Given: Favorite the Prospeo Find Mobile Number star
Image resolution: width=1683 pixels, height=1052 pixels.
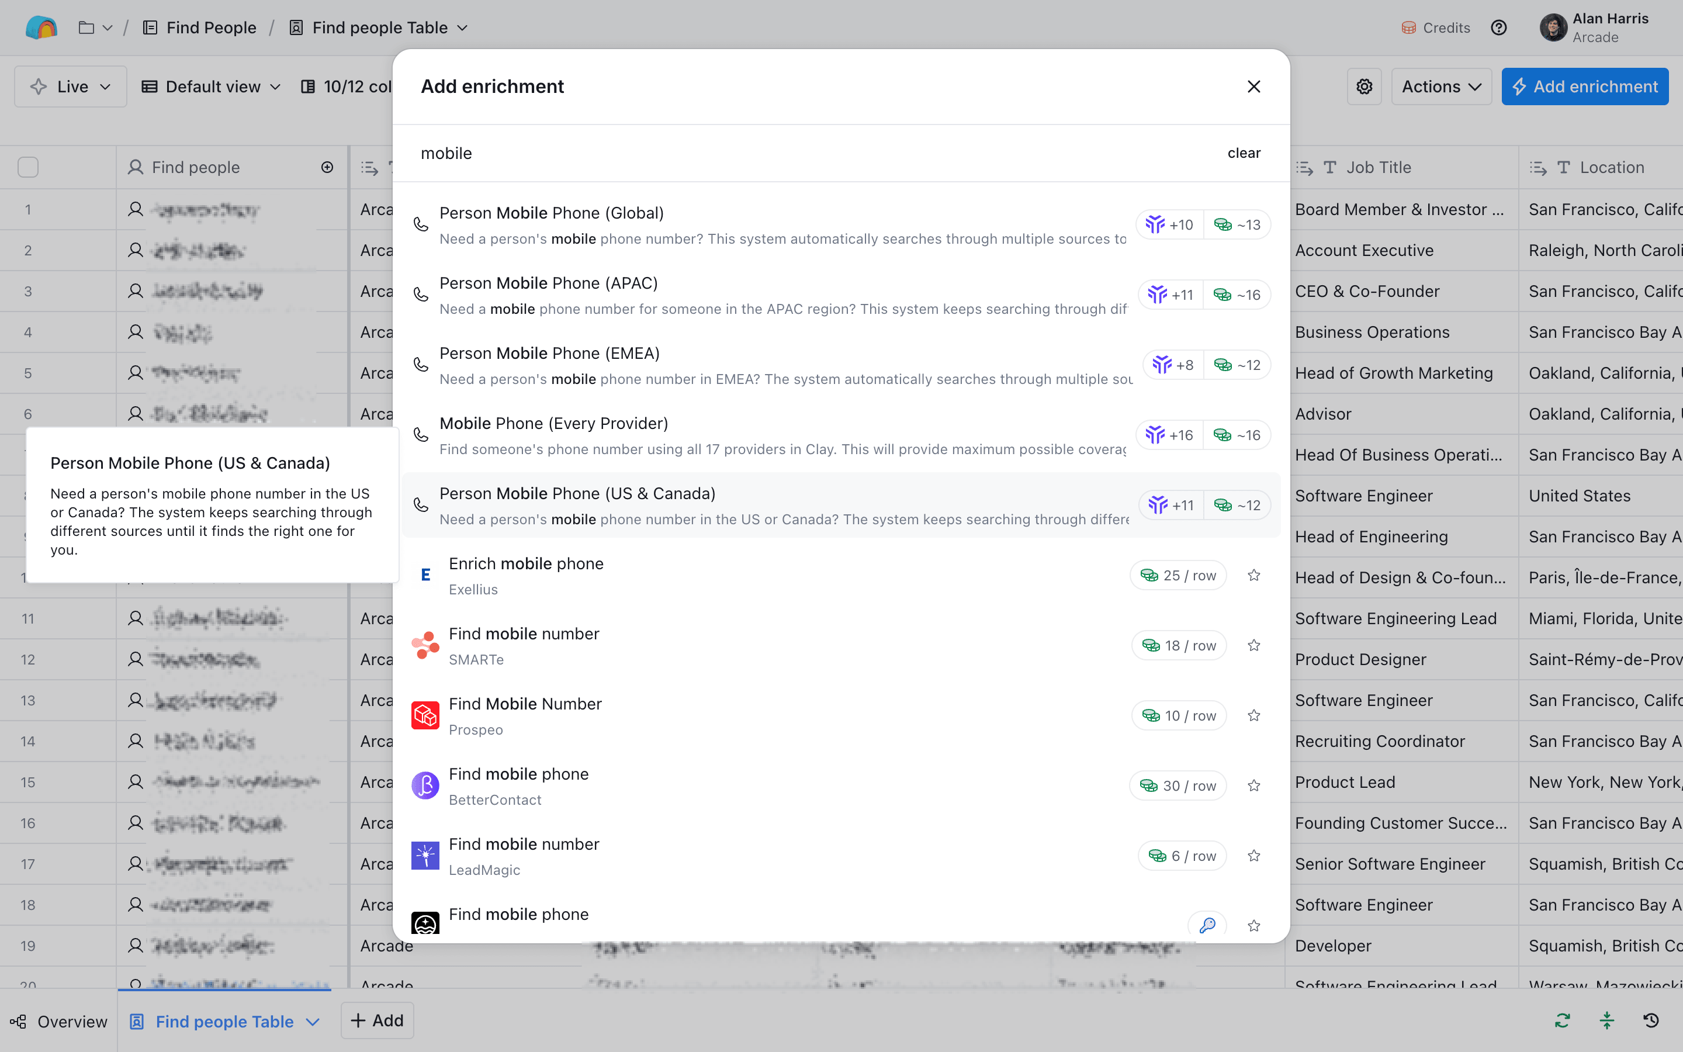Looking at the screenshot, I should pos(1254,716).
